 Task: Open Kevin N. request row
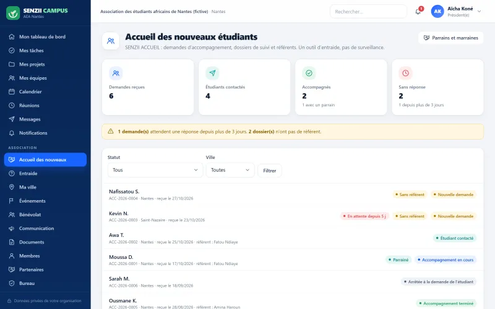pos(293,216)
